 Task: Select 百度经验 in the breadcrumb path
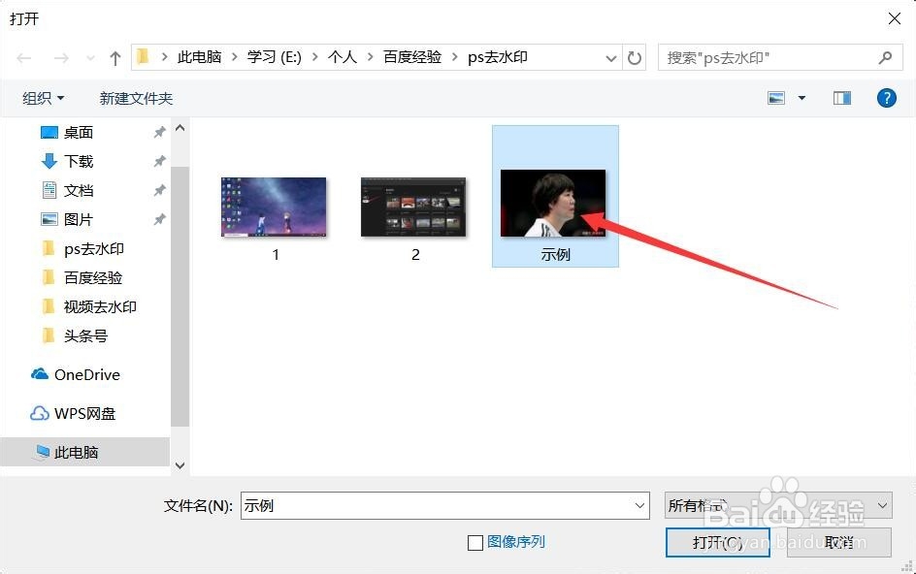[x=412, y=57]
